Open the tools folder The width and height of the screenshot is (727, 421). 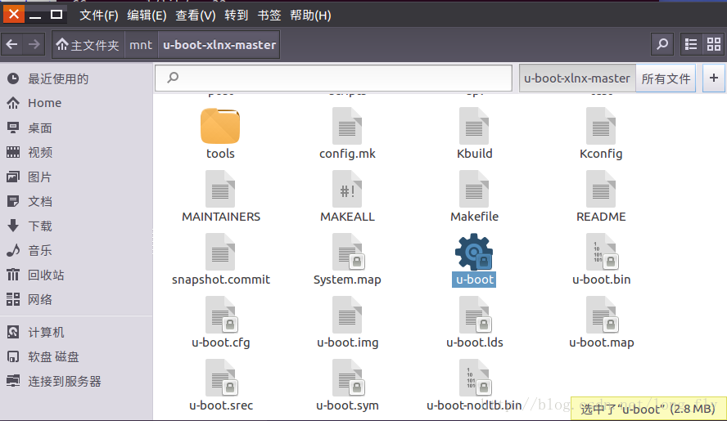click(220, 127)
